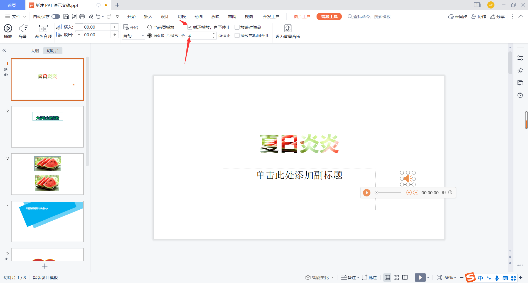Switch to Reading view icon
This screenshot has width=528, height=283.
pos(405,278)
